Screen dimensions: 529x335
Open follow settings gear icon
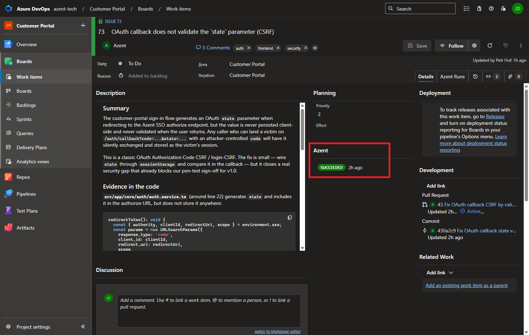click(x=474, y=45)
